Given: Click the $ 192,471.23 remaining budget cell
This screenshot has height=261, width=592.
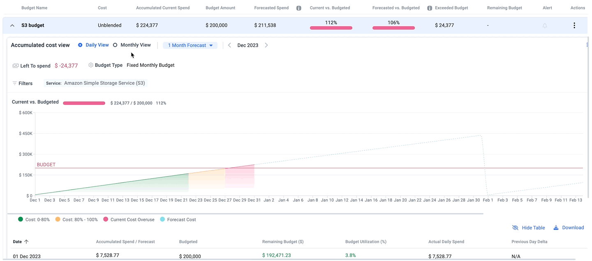Looking at the screenshot, I should pyautogui.click(x=276, y=255).
